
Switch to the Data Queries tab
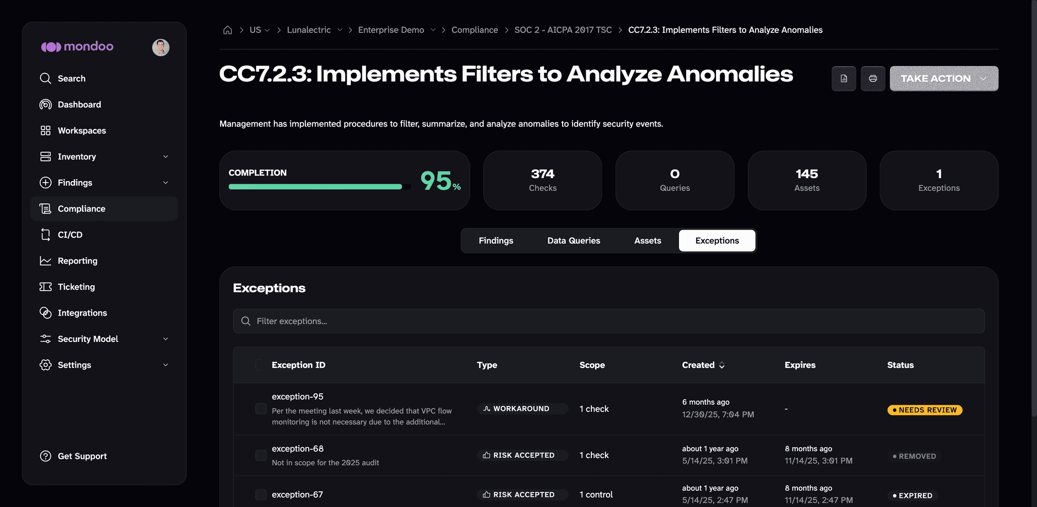click(x=574, y=240)
